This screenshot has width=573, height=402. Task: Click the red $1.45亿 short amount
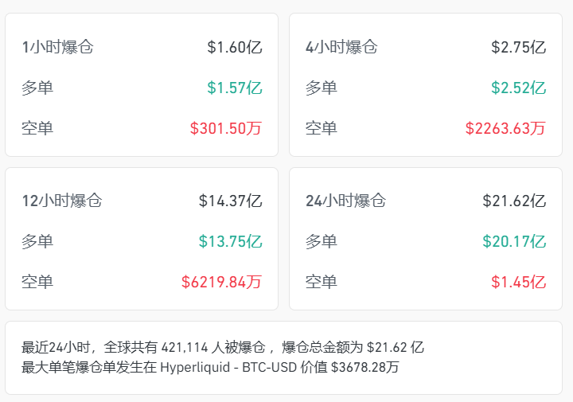pyautogui.click(x=518, y=282)
